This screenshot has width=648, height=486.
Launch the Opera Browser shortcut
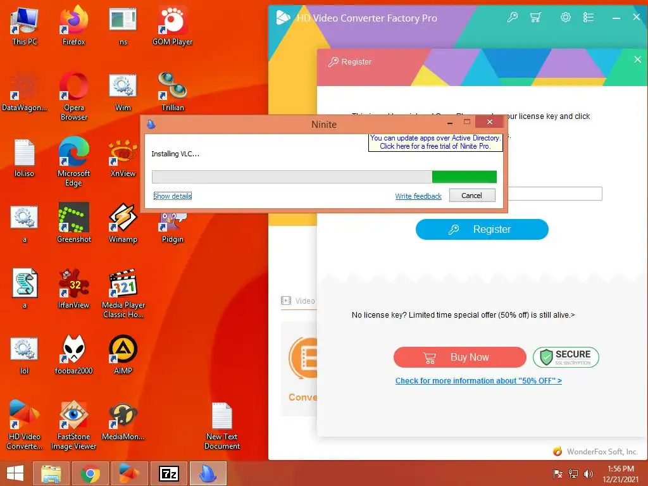click(73, 97)
